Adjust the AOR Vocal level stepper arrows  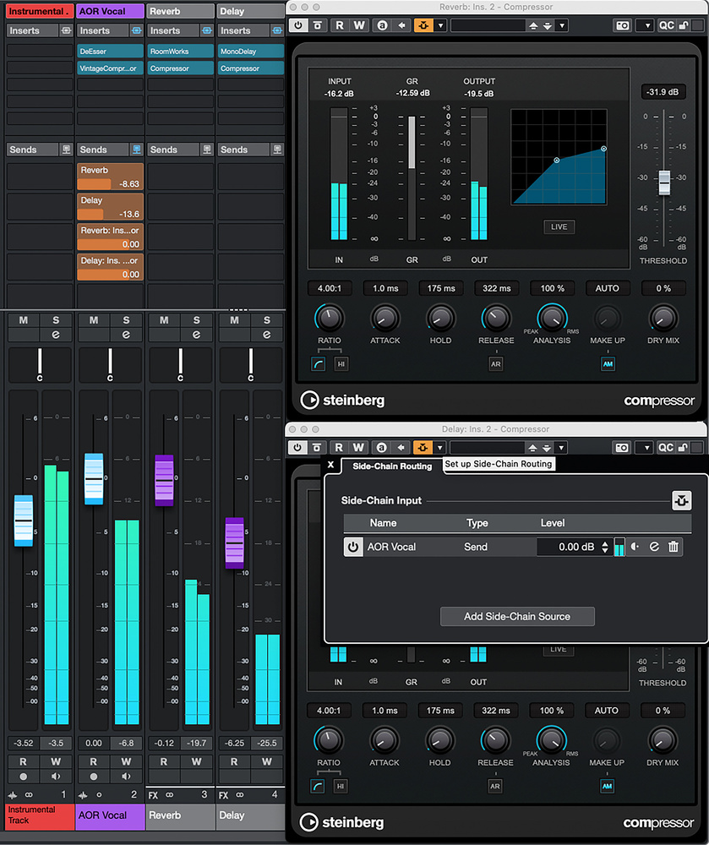coord(605,547)
